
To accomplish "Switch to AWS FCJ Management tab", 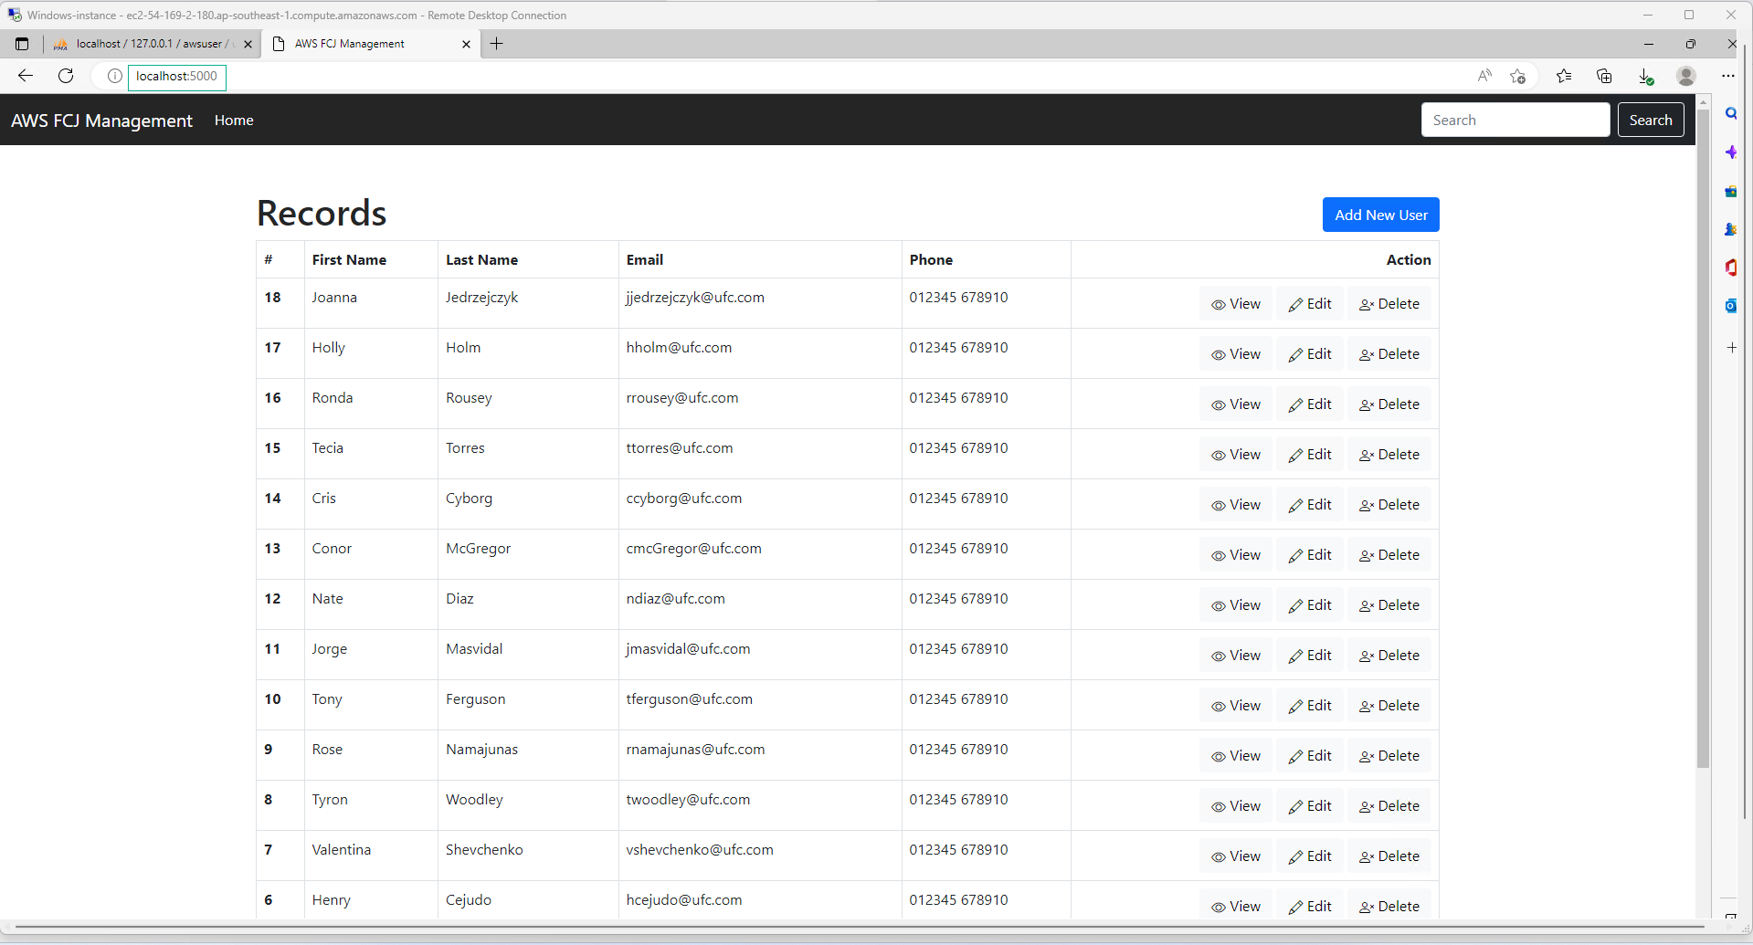I will [372, 44].
